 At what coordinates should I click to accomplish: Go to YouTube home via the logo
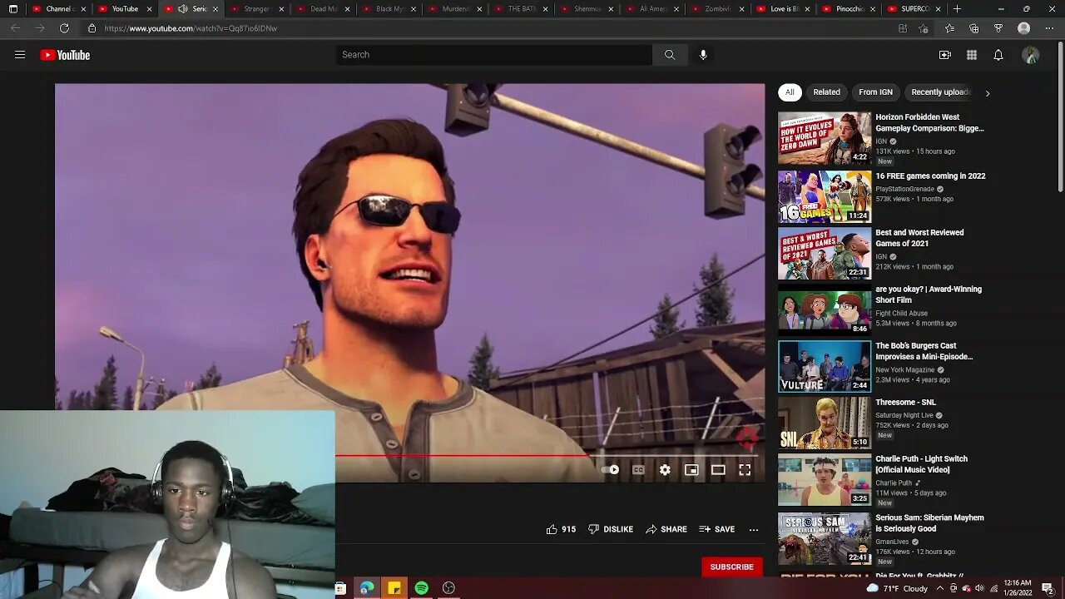[65, 55]
